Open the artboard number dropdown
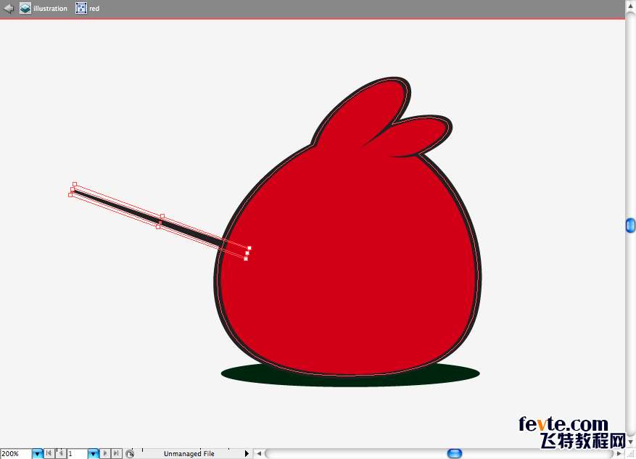636x459 pixels. coord(93,454)
